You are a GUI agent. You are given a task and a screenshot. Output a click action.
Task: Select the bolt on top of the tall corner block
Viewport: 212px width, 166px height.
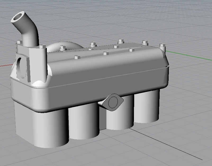(x=42, y=47)
